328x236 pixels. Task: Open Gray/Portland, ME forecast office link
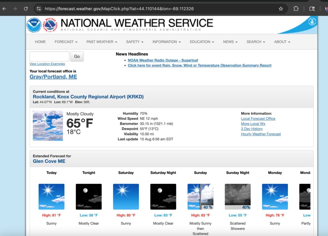(53, 77)
